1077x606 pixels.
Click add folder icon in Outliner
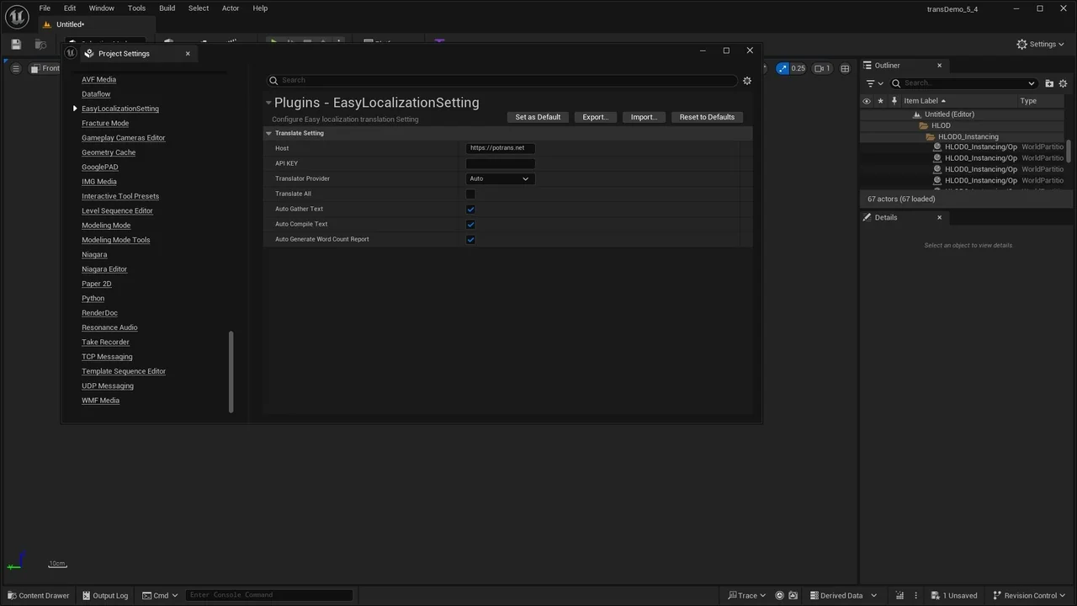[1049, 83]
